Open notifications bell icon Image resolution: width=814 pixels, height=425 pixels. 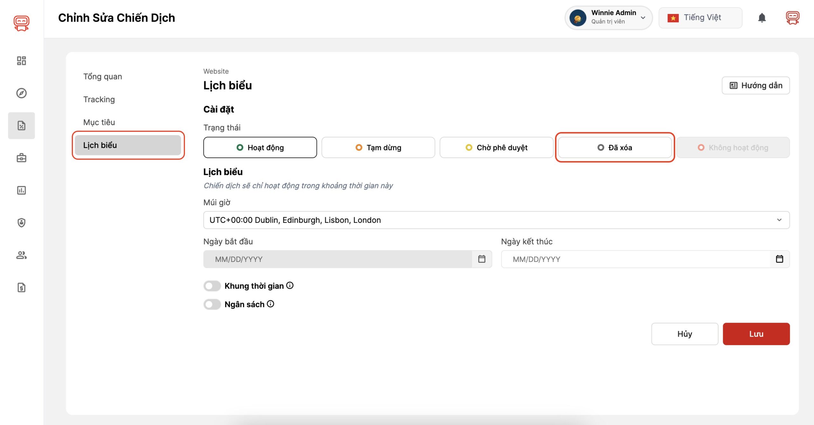coord(762,18)
